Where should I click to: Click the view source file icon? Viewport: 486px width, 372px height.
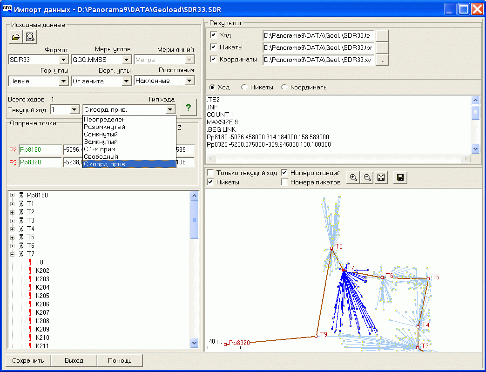point(30,37)
